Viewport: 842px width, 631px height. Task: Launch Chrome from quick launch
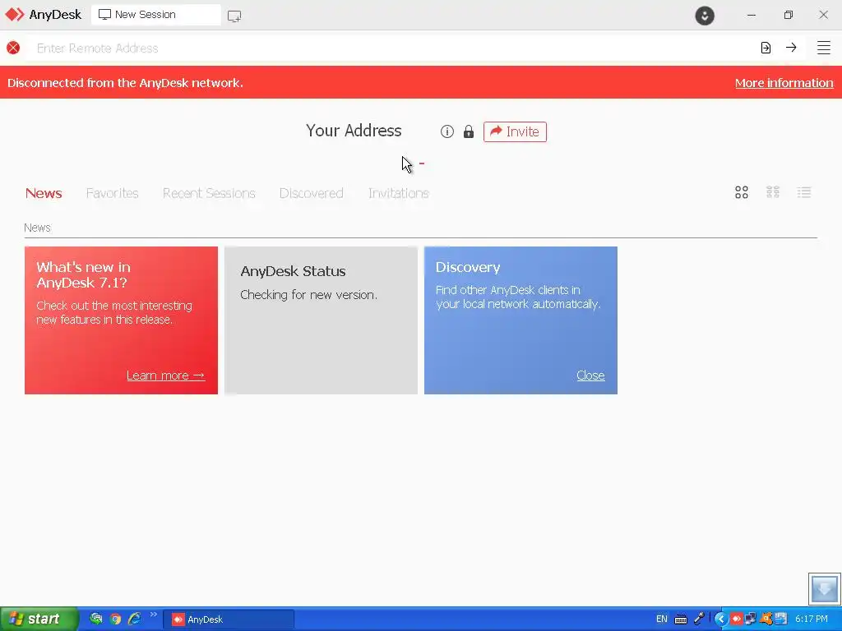[x=115, y=619]
